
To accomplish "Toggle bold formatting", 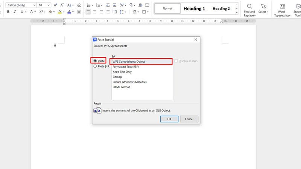I will coord(8,12).
